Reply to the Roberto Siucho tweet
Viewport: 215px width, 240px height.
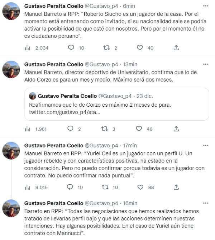pyautogui.click(x=71, y=48)
